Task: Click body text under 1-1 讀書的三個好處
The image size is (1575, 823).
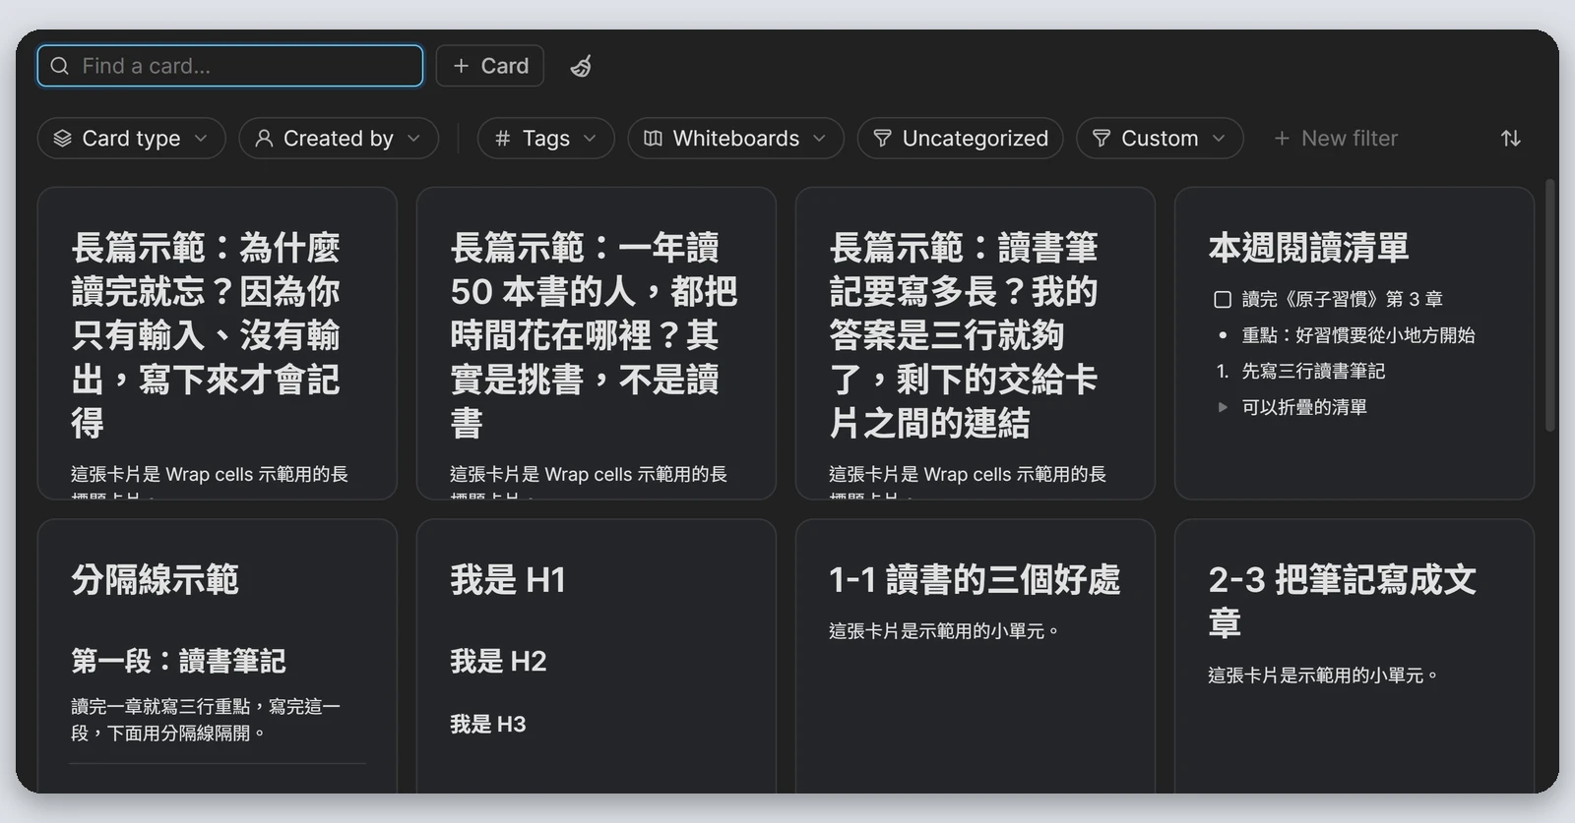Action: (943, 631)
